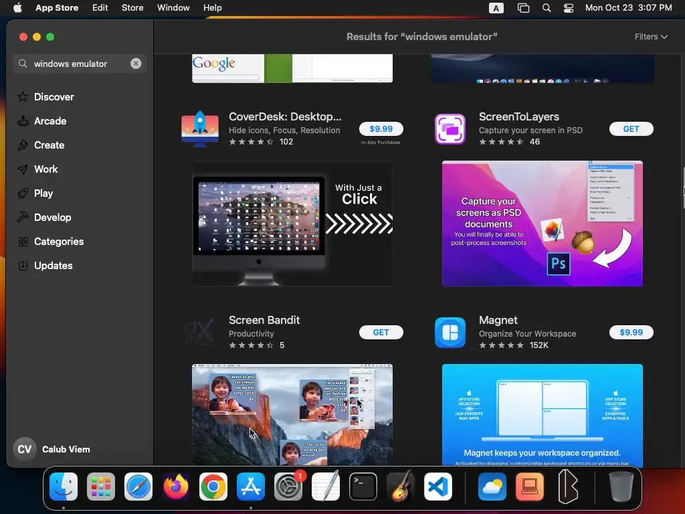Click the CoverDesk rating count 102
Image resolution: width=685 pixels, height=514 pixels.
pos(286,142)
